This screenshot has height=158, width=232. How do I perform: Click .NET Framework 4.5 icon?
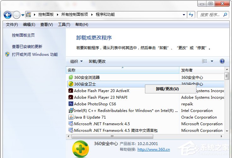pos(71,124)
